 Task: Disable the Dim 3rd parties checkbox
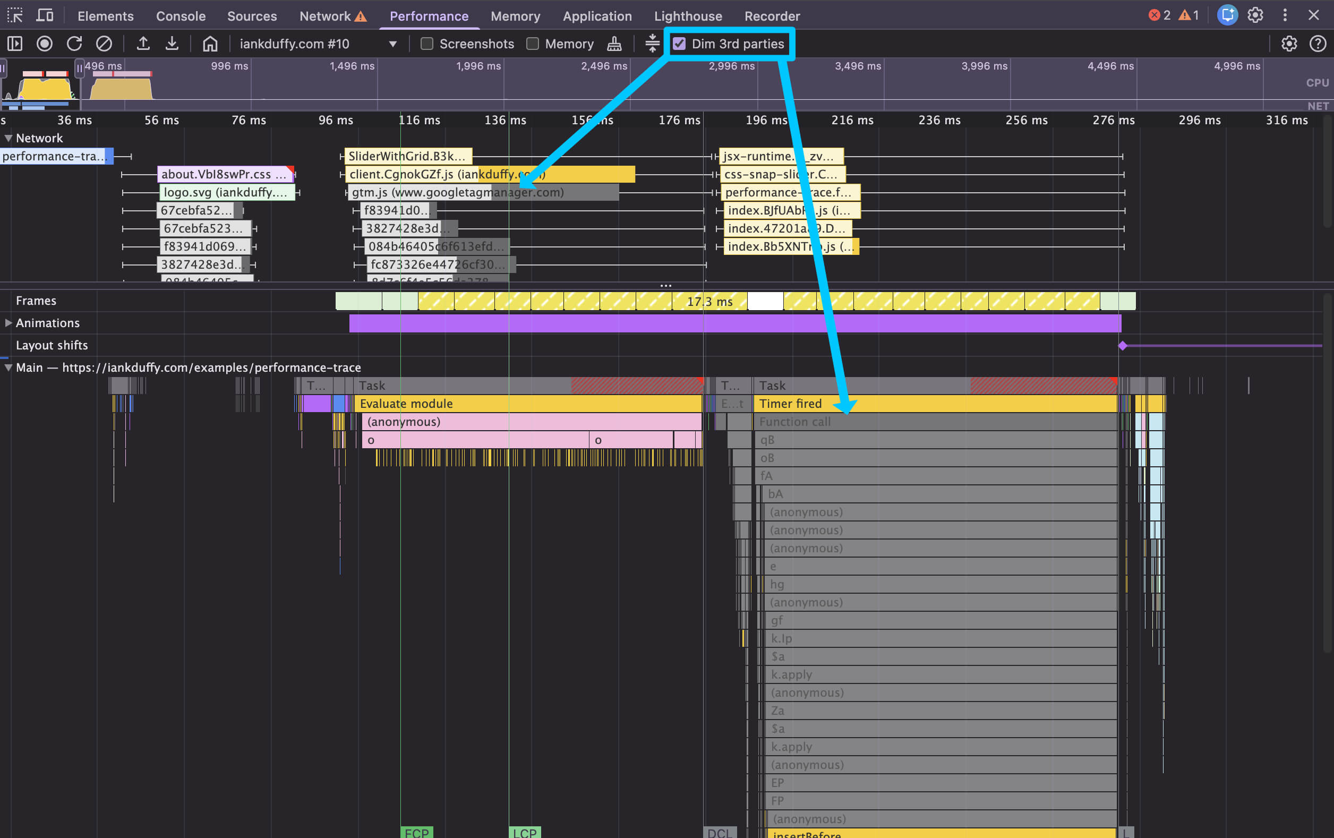pos(680,43)
